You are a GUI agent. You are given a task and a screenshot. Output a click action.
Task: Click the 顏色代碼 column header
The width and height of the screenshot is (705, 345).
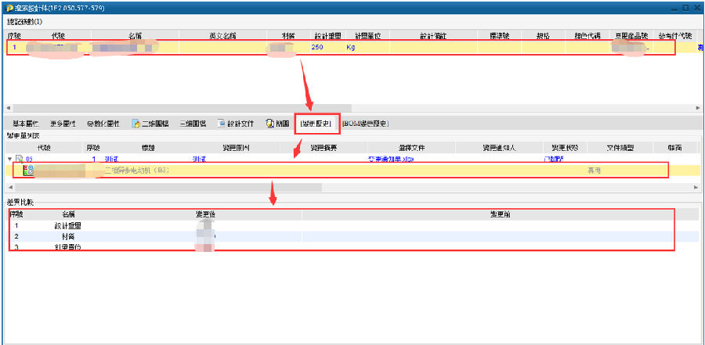click(x=587, y=35)
